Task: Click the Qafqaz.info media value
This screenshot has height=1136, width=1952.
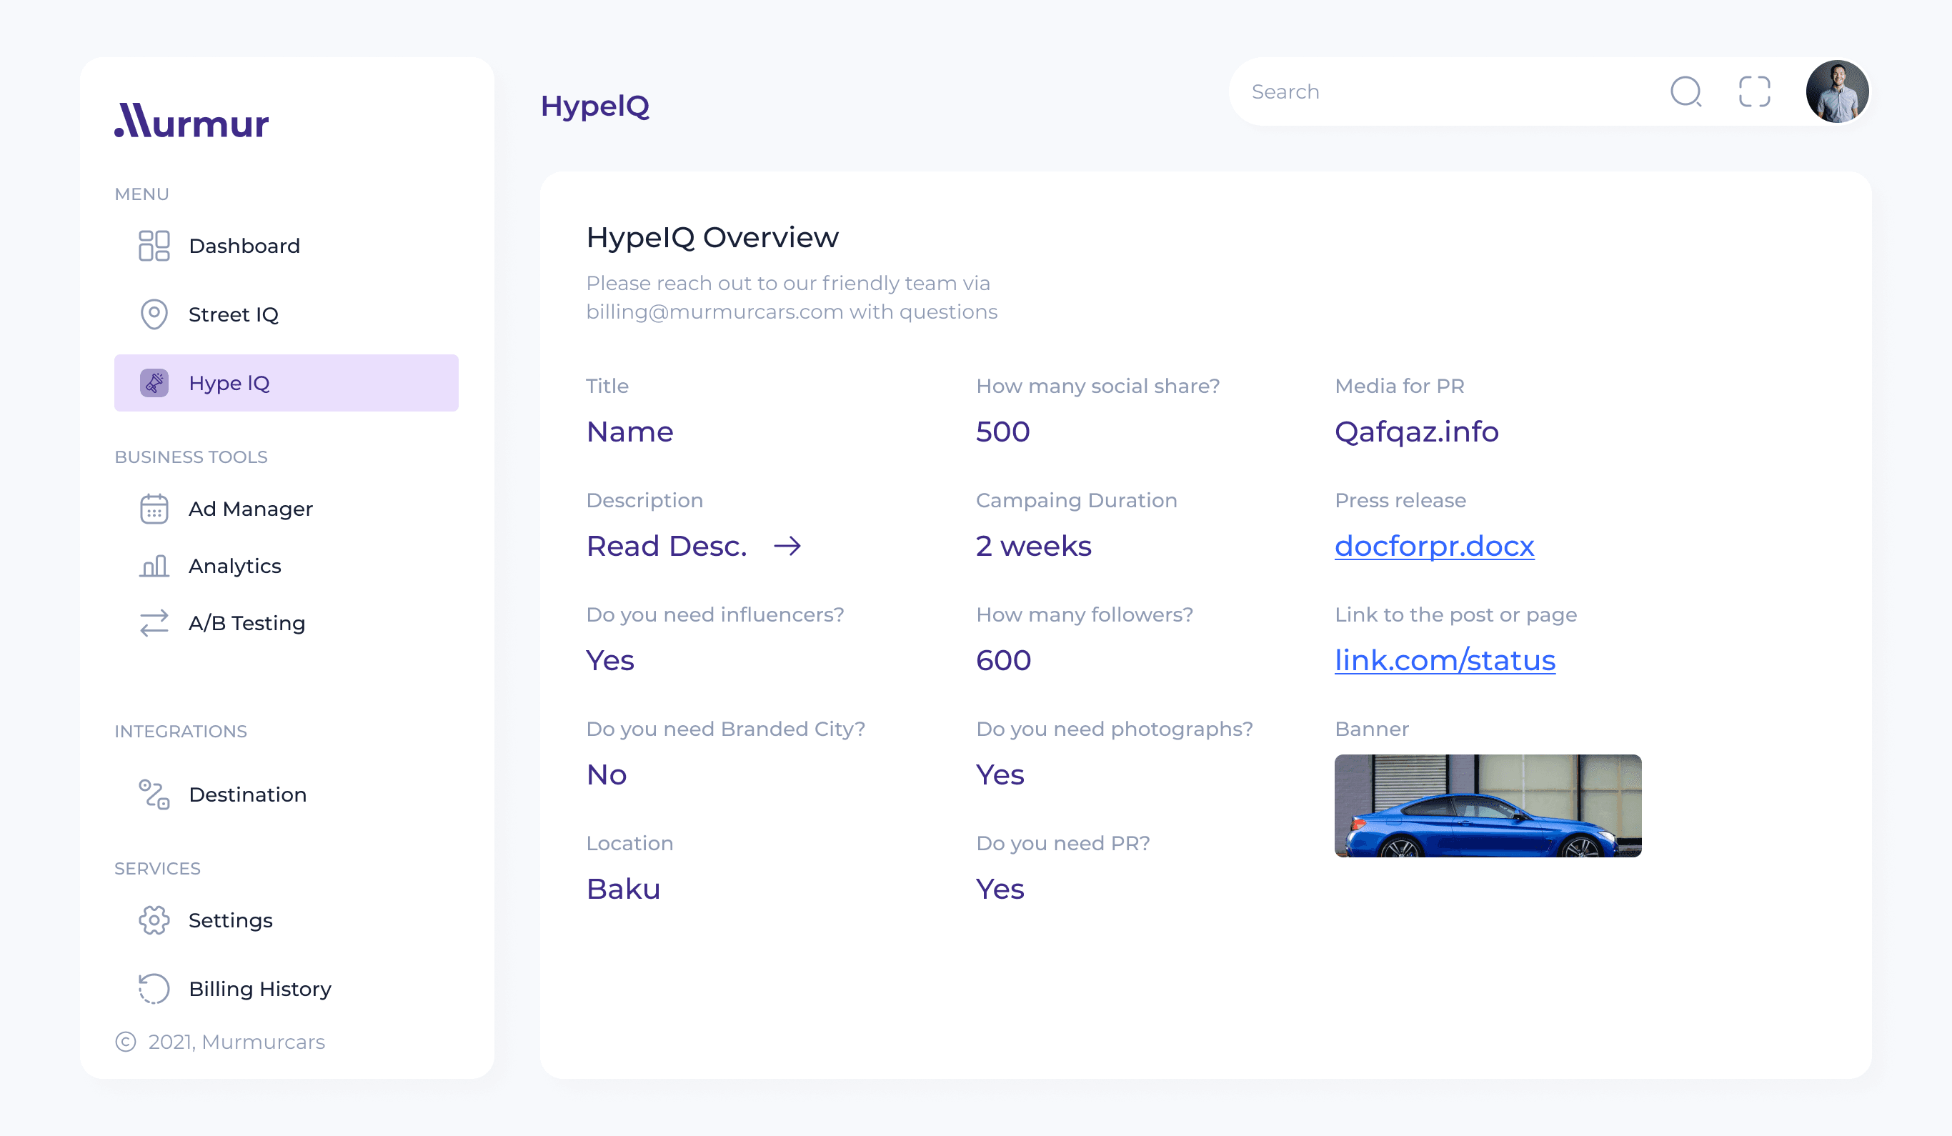Action: [1416, 432]
